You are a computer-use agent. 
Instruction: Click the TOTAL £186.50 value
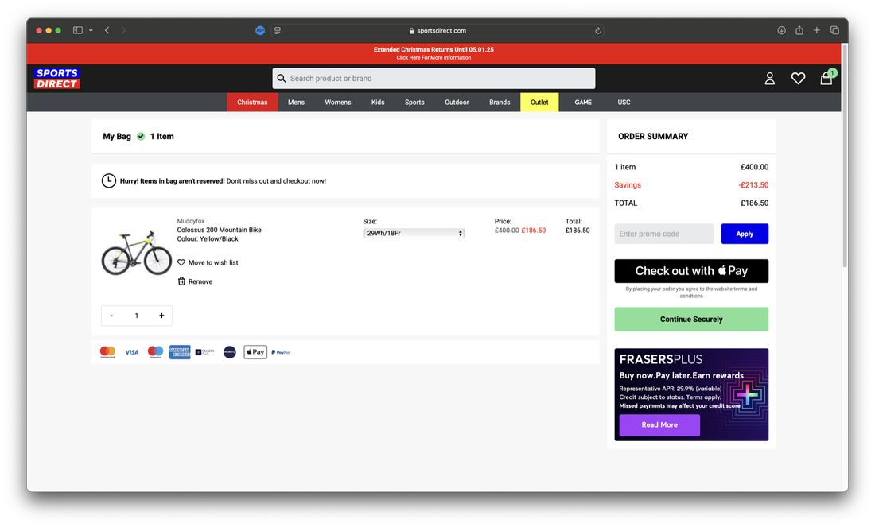[754, 203]
